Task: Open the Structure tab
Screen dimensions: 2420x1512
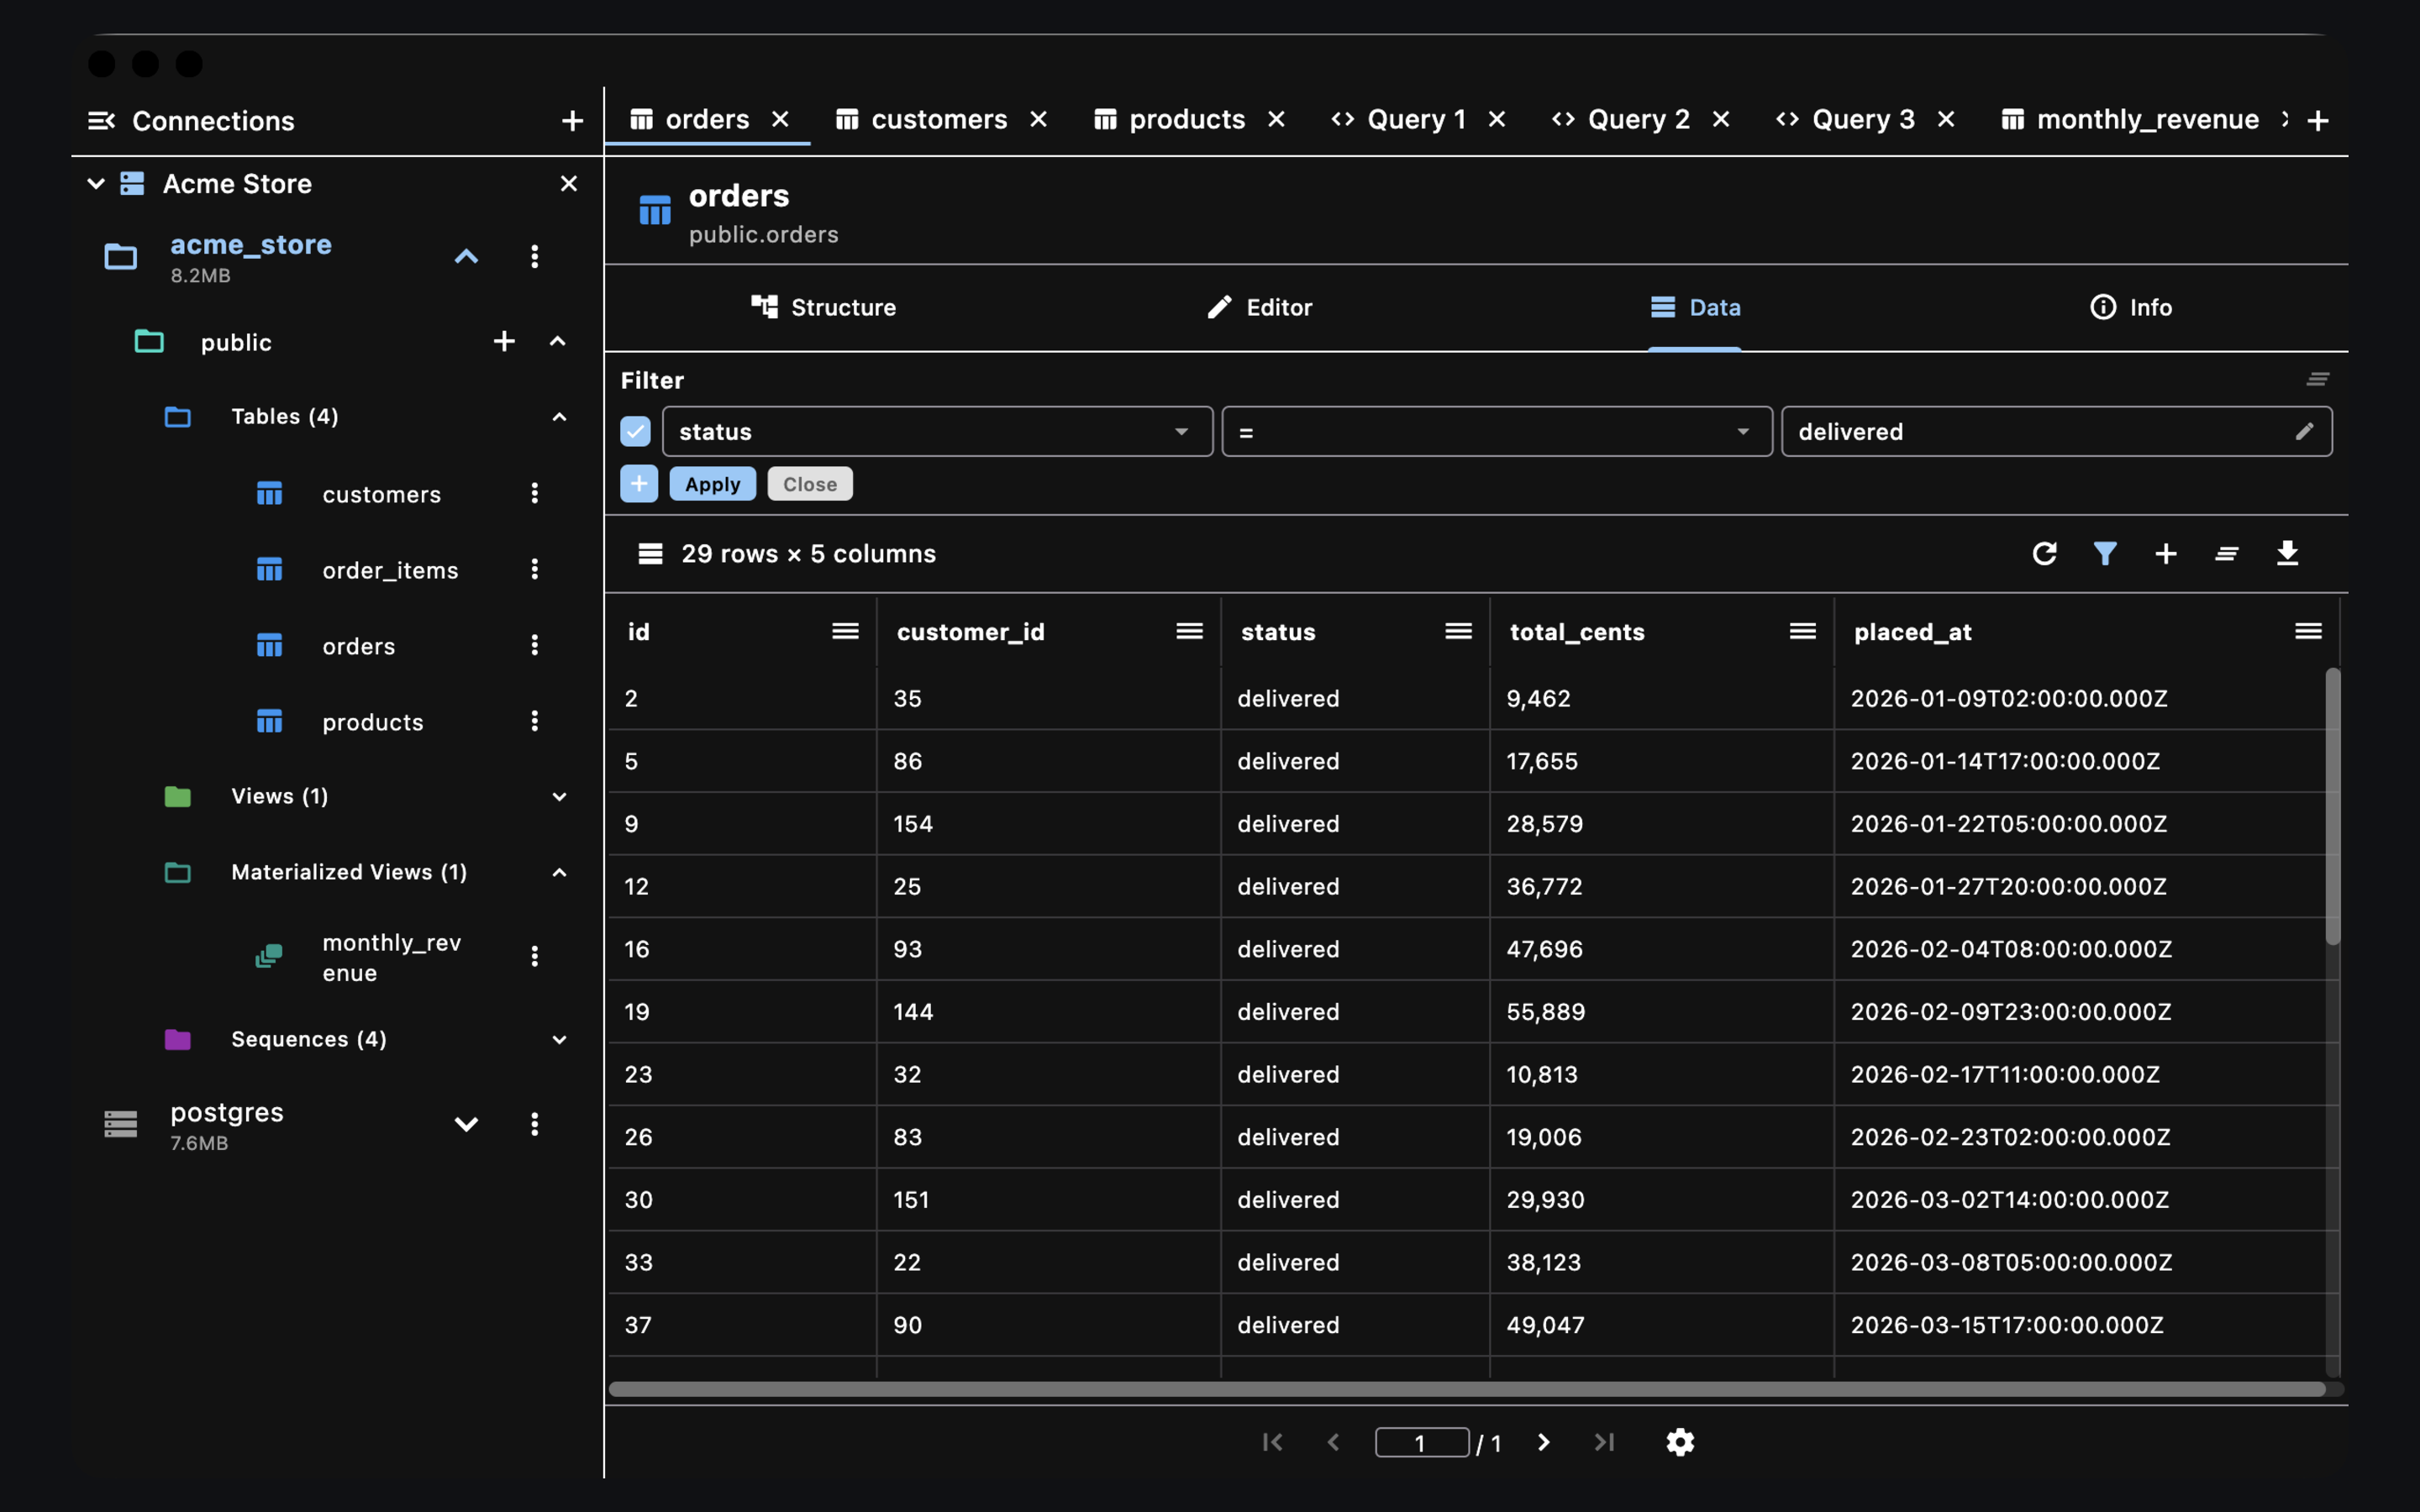Action: point(823,307)
